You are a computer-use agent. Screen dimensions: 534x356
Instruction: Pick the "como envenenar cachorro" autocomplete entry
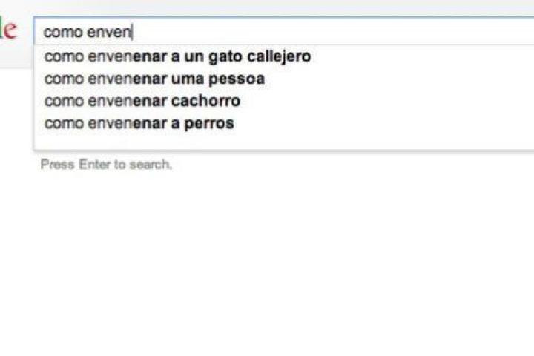[142, 101]
